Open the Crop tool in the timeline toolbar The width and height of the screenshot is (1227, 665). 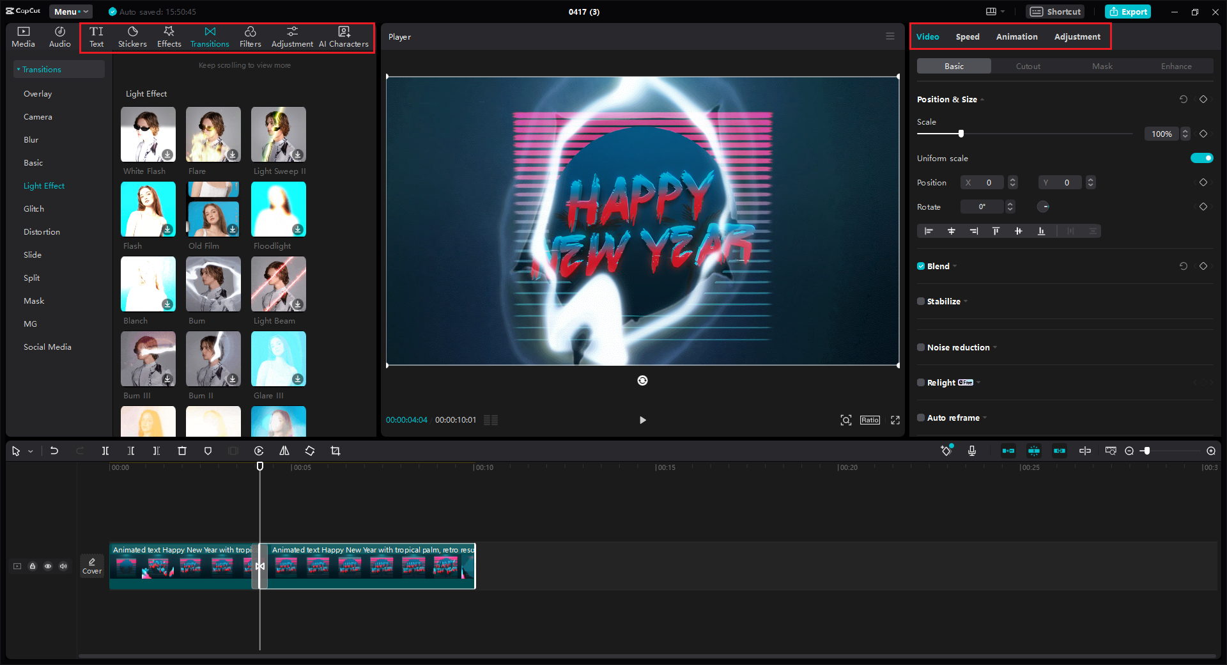336,451
